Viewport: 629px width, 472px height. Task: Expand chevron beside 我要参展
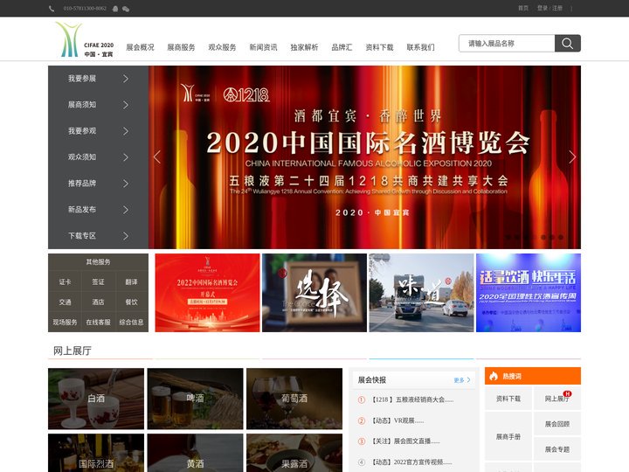(x=126, y=79)
